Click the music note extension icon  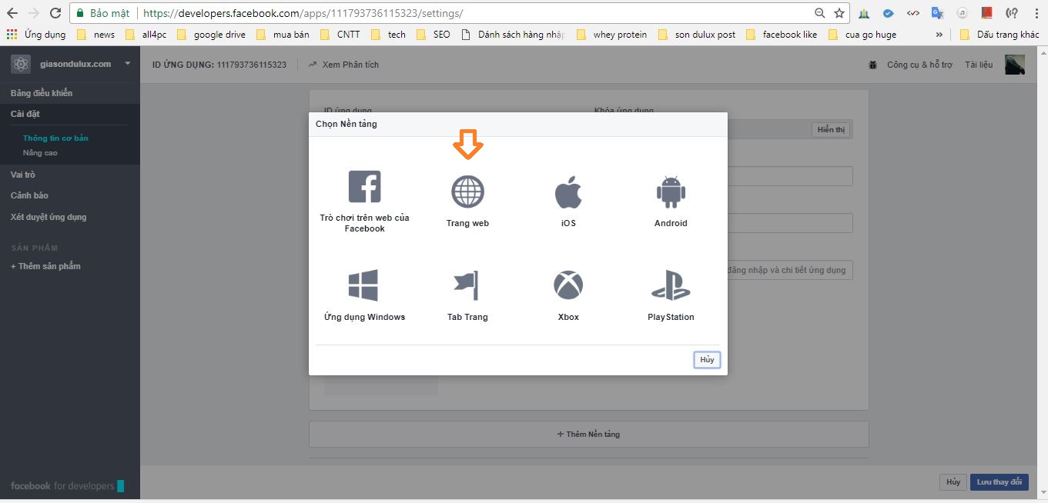pyautogui.click(x=963, y=13)
